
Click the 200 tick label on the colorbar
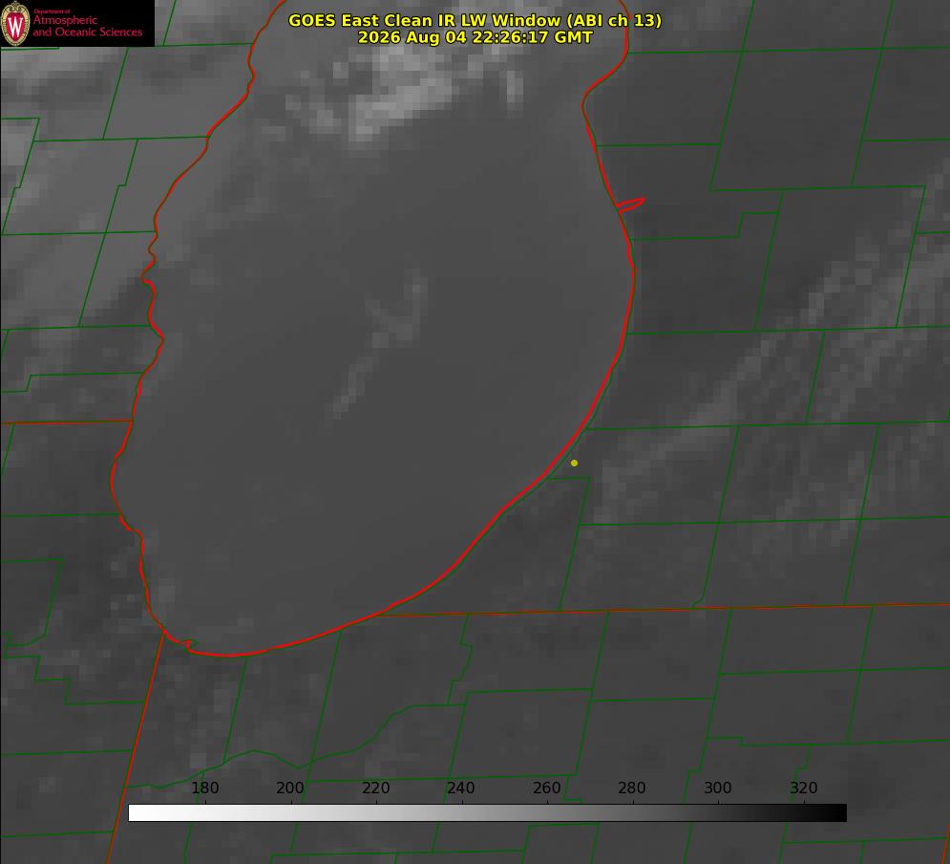point(290,788)
